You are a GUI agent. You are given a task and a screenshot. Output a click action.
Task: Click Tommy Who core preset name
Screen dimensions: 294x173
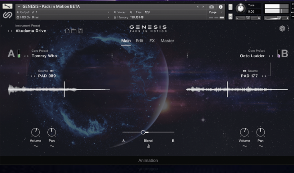44,56
